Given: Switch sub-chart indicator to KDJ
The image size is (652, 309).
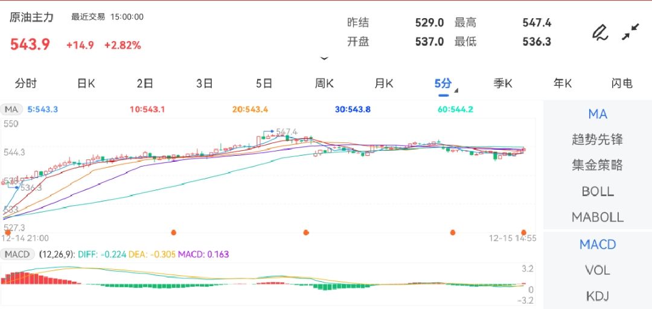Looking at the screenshot, I should pyautogui.click(x=597, y=296).
